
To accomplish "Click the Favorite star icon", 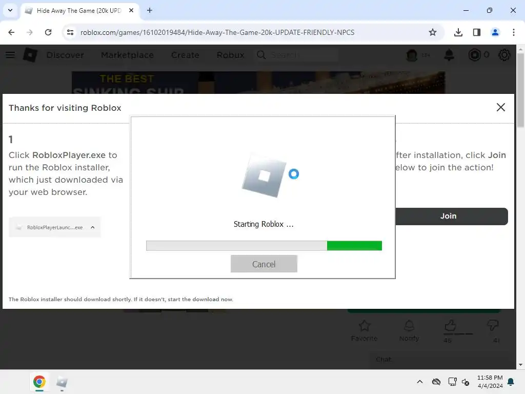I will tap(365, 325).
